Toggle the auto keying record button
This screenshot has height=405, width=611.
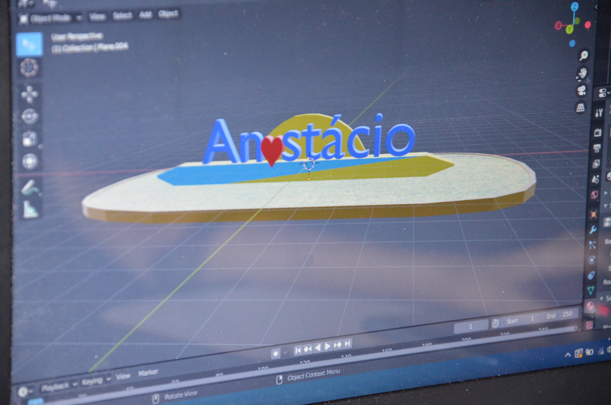(276, 353)
